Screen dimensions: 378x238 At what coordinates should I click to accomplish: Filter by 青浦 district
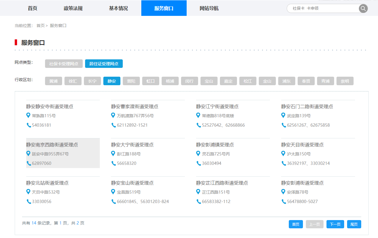tap(326, 81)
